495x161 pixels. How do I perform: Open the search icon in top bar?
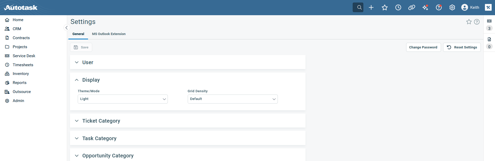pos(358,7)
